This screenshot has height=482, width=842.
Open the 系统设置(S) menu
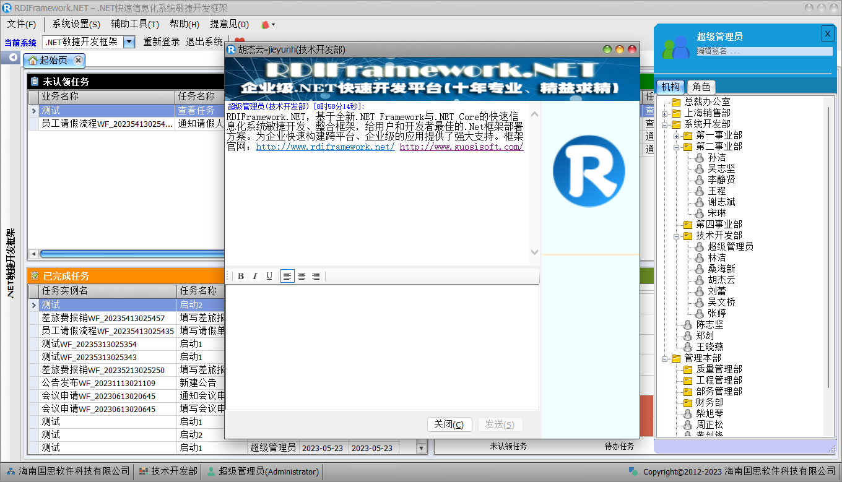tap(76, 25)
